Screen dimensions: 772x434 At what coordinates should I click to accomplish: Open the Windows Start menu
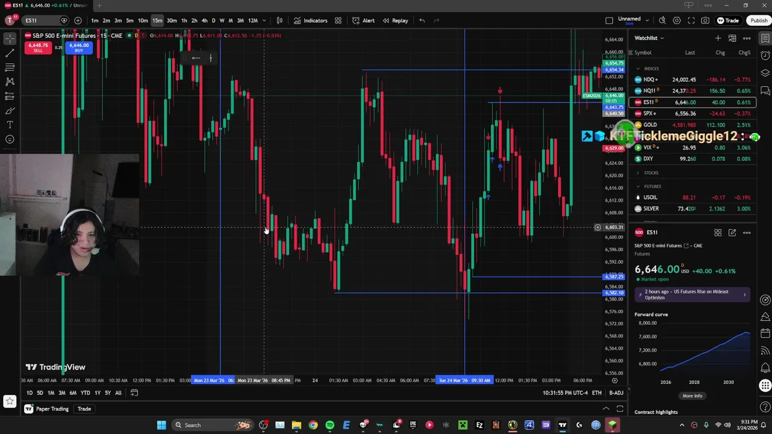(162, 425)
